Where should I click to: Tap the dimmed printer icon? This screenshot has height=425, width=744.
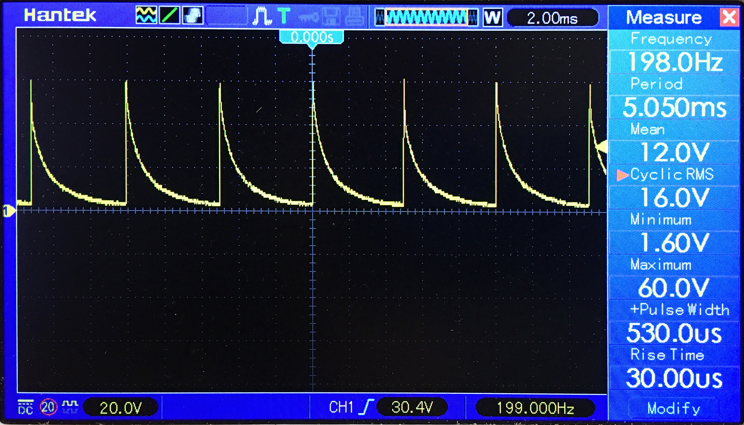pyautogui.click(x=355, y=16)
